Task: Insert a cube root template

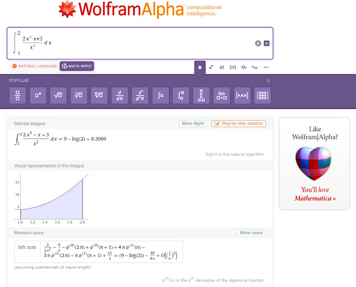Action: [x=79, y=95]
